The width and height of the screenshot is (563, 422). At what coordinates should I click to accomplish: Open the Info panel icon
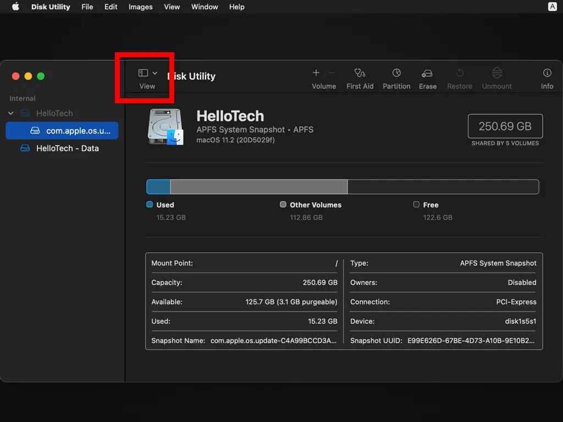coord(547,73)
